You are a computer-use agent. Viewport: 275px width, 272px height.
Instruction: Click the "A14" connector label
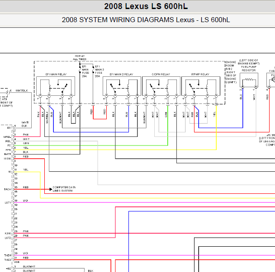pos(17,262)
